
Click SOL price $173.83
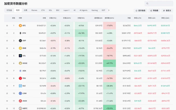pos(43,56)
